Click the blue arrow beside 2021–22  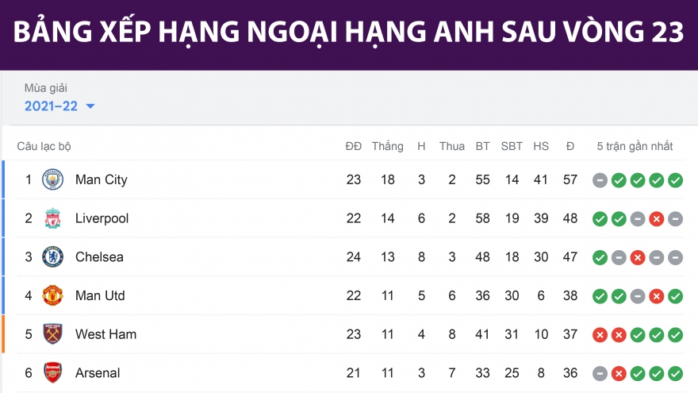point(90,106)
